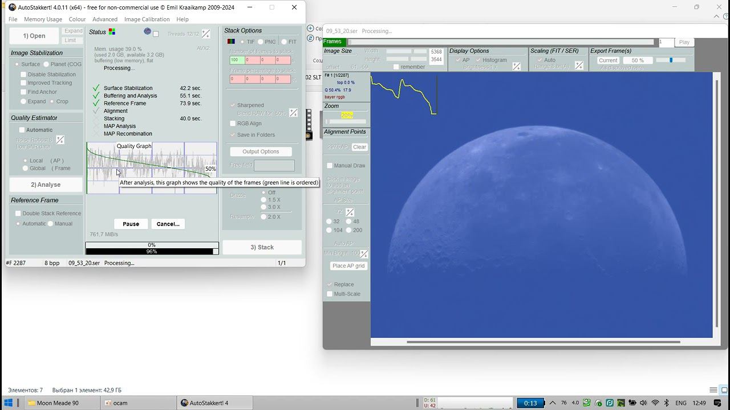
Task: Show hidden system tray icons
Action: click(552, 403)
